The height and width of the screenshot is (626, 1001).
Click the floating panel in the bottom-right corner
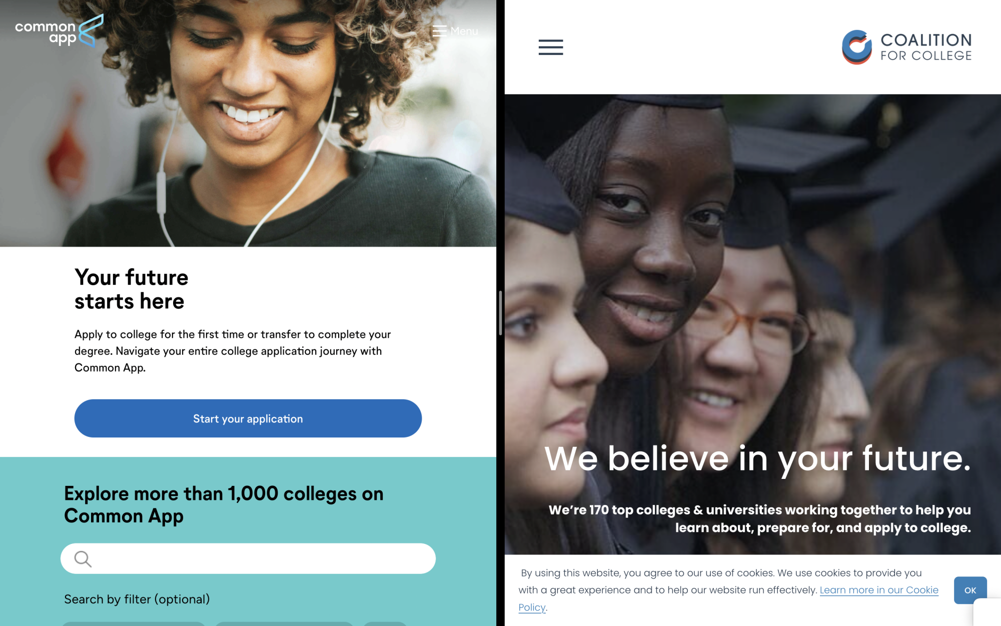coord(987,612)
